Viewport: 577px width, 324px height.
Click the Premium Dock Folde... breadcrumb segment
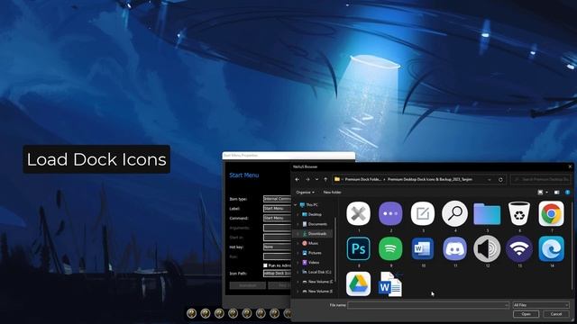[362, 179]
